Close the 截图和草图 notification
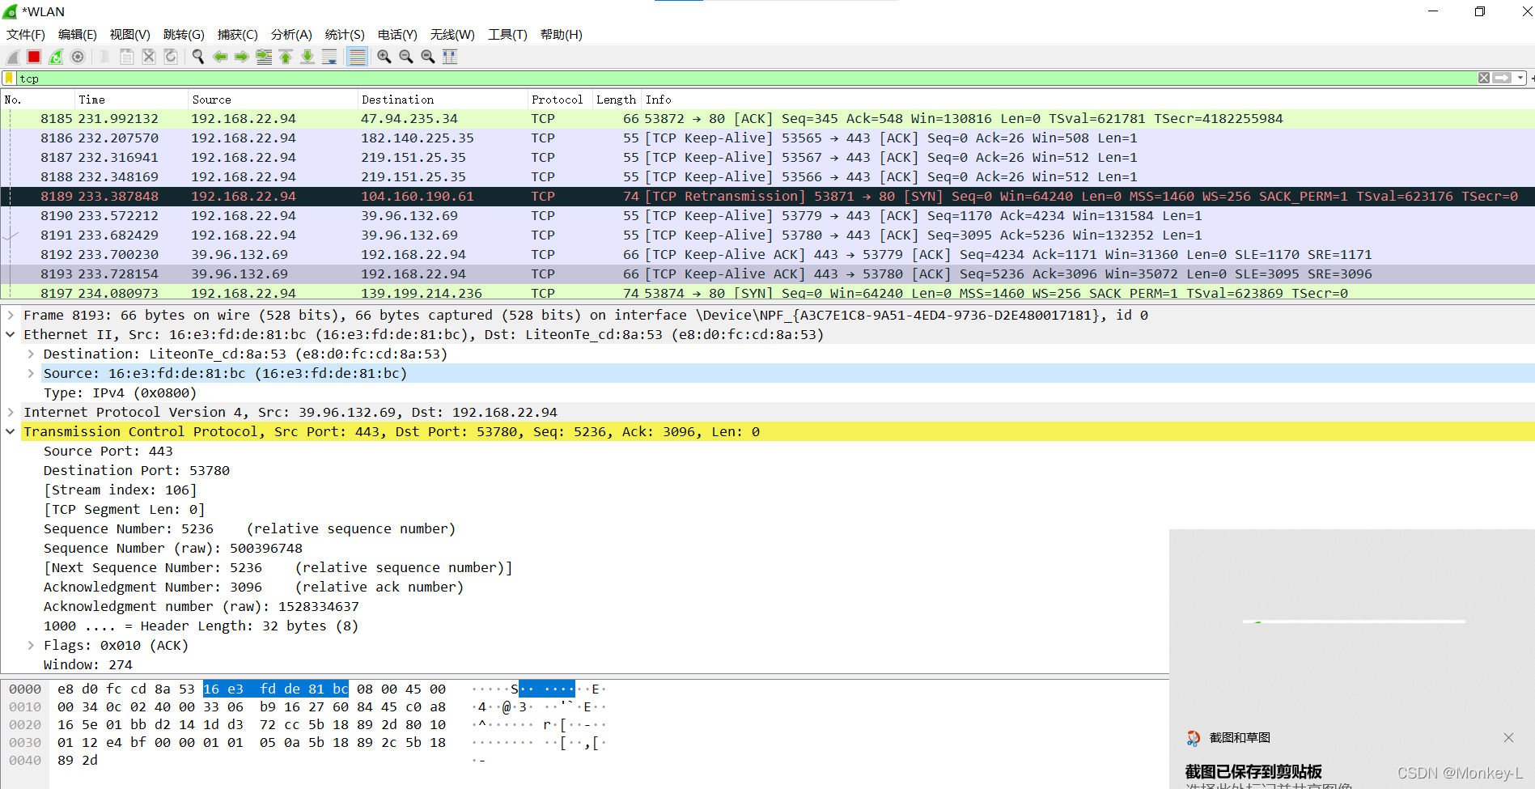Viewport: 1535px width, 789px height. tap(1508, 737)
